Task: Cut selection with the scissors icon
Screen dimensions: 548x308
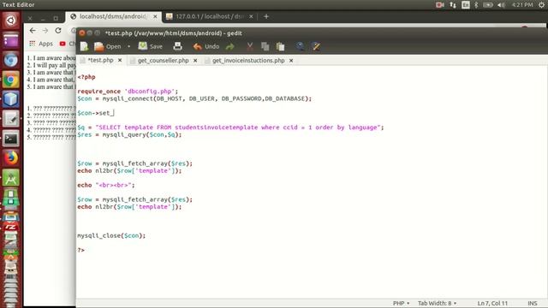Action: point(250,46)
